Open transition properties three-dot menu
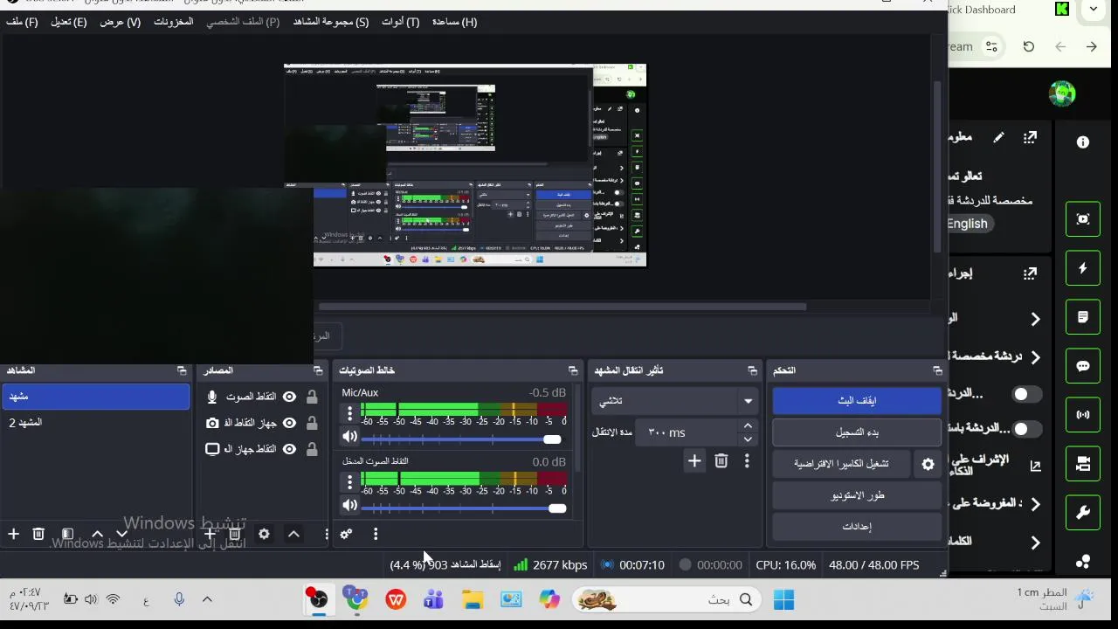This screenshot has width=1118, height=629. click(x=747, y=460)
